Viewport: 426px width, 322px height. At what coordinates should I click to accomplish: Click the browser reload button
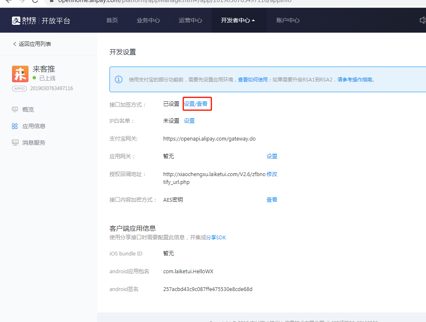tap(35, 1)
